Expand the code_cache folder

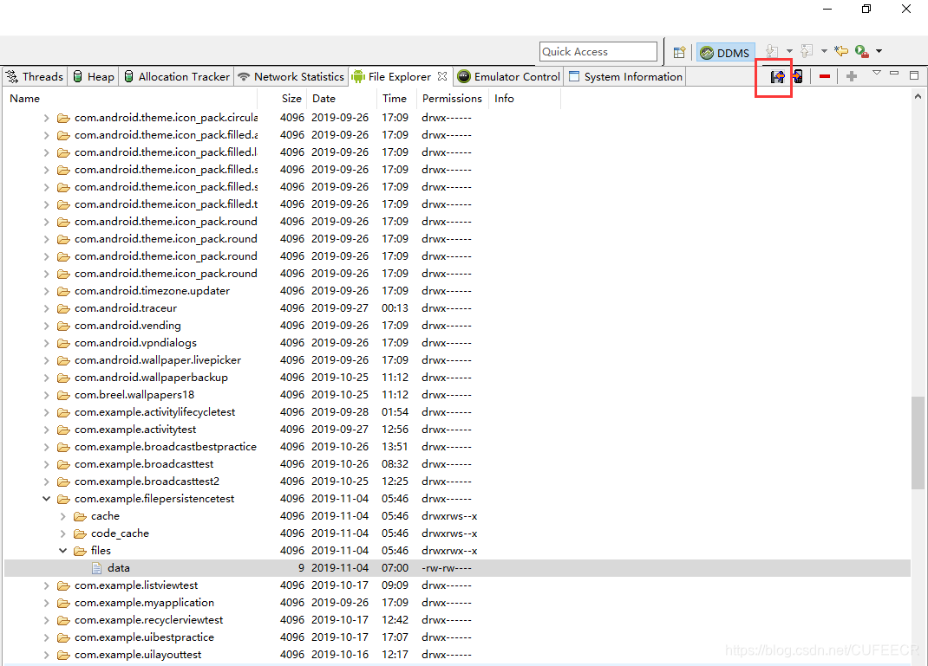click(62, 533)
